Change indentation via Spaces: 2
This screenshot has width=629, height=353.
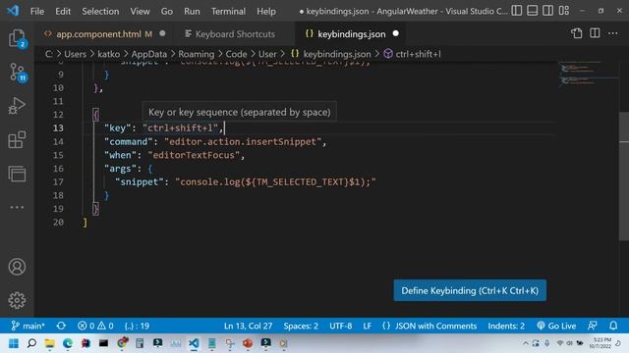coord(301,326)
